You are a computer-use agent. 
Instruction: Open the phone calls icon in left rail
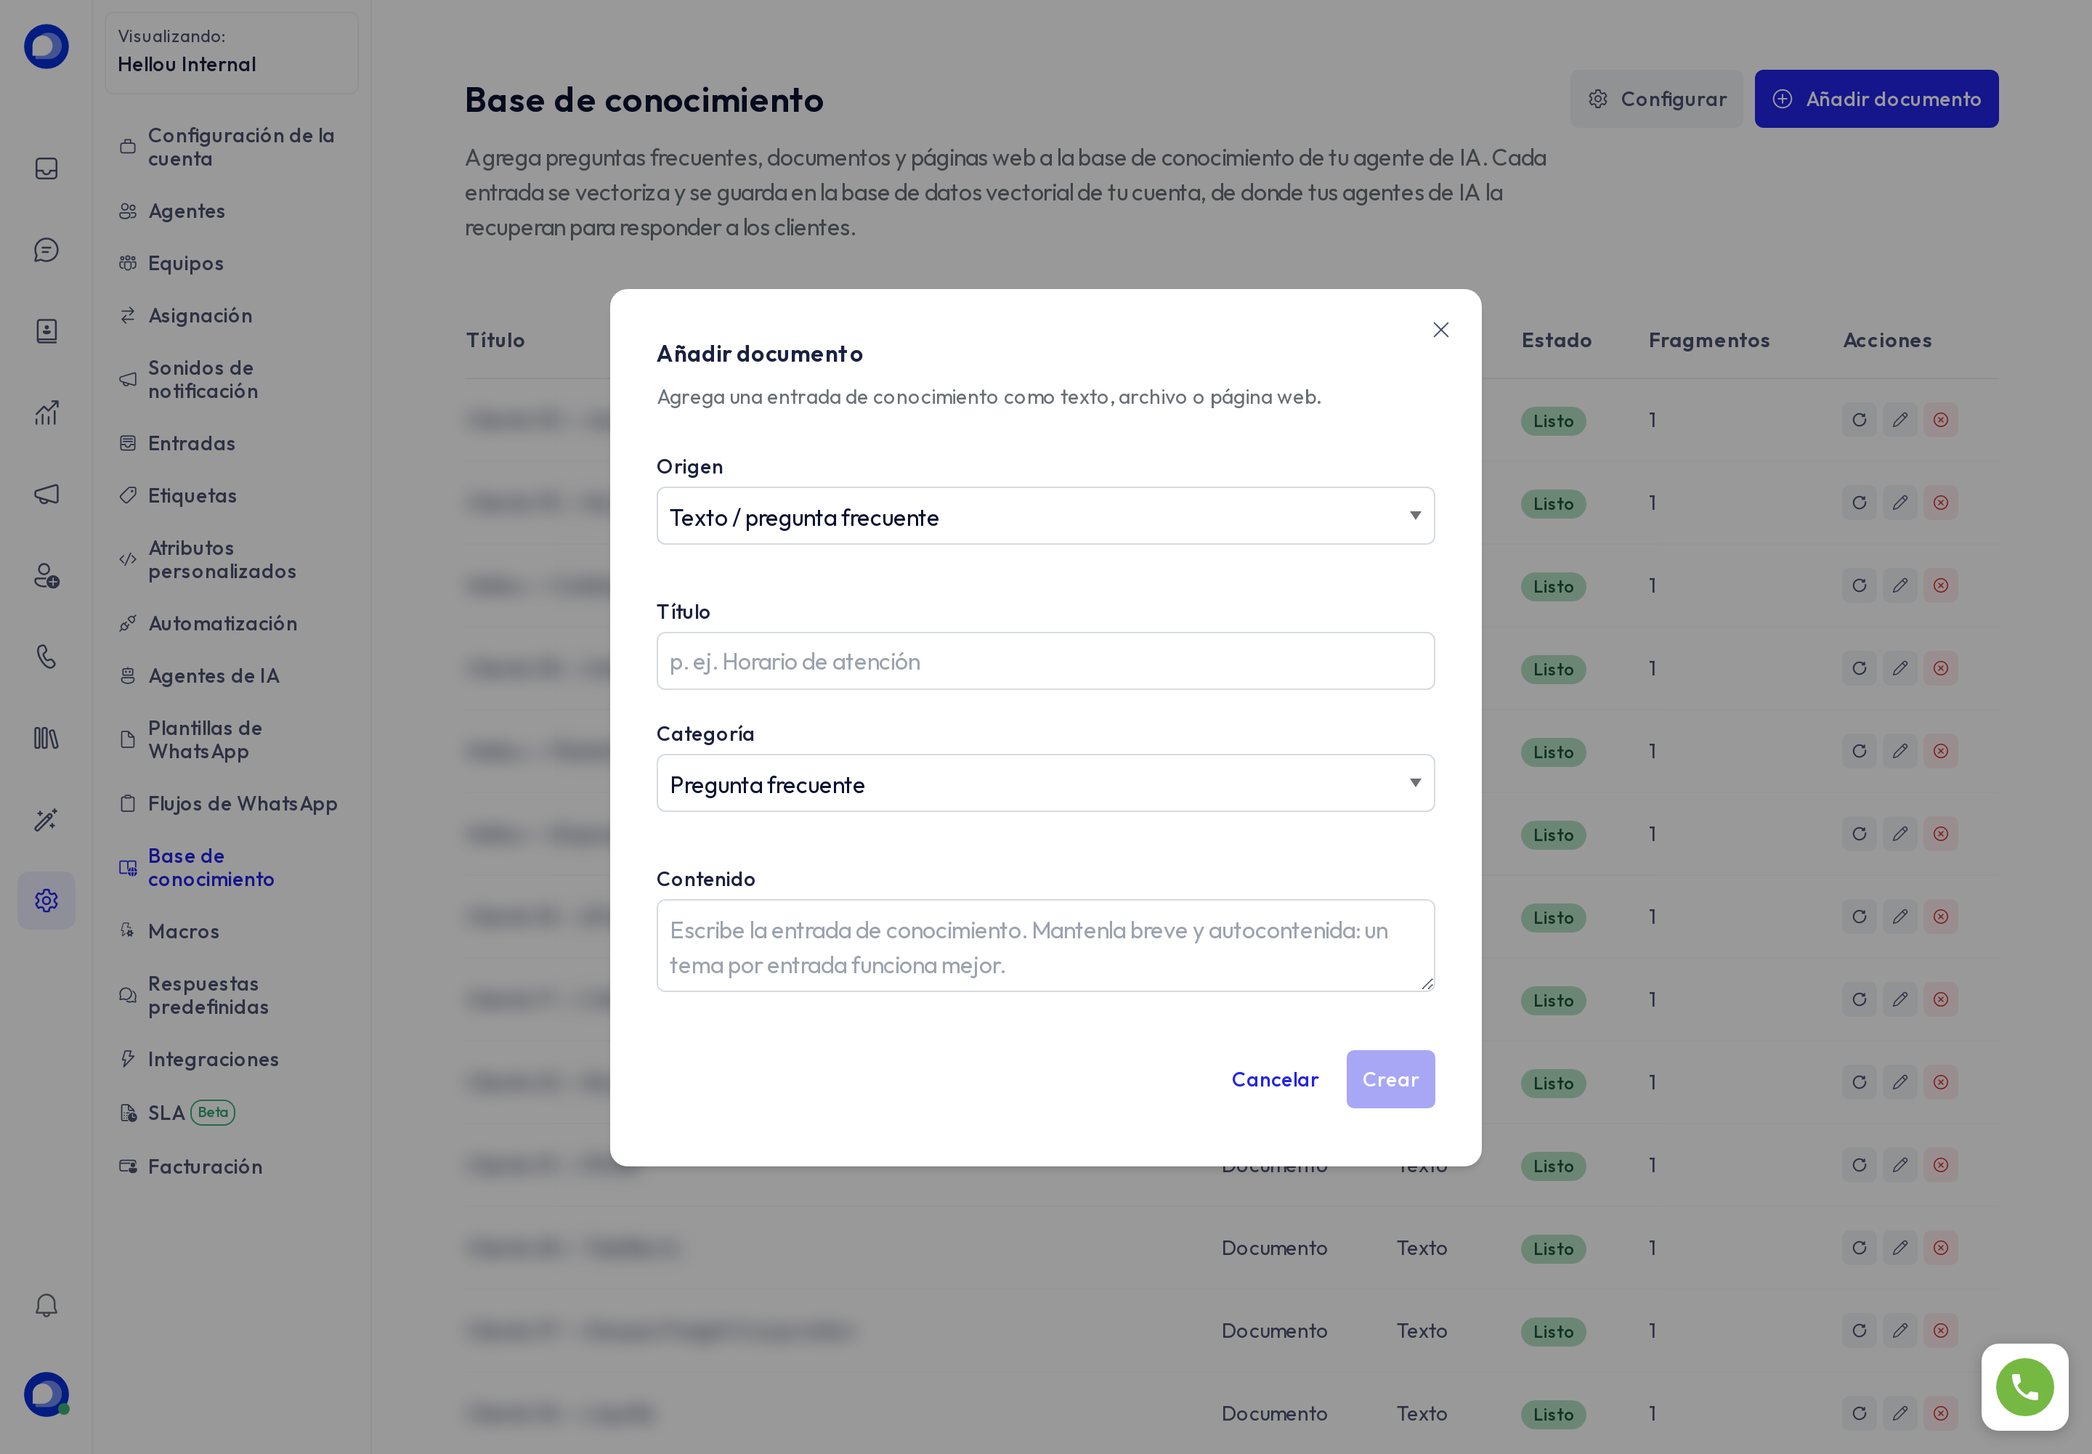coord(46,657)
